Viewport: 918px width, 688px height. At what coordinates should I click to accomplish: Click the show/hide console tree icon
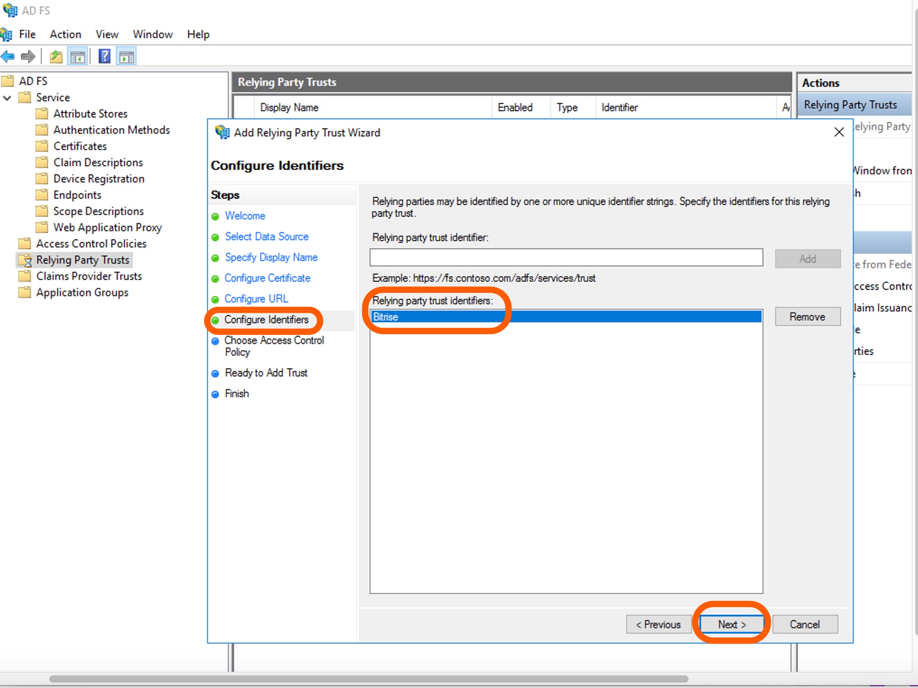coord(78,57)
